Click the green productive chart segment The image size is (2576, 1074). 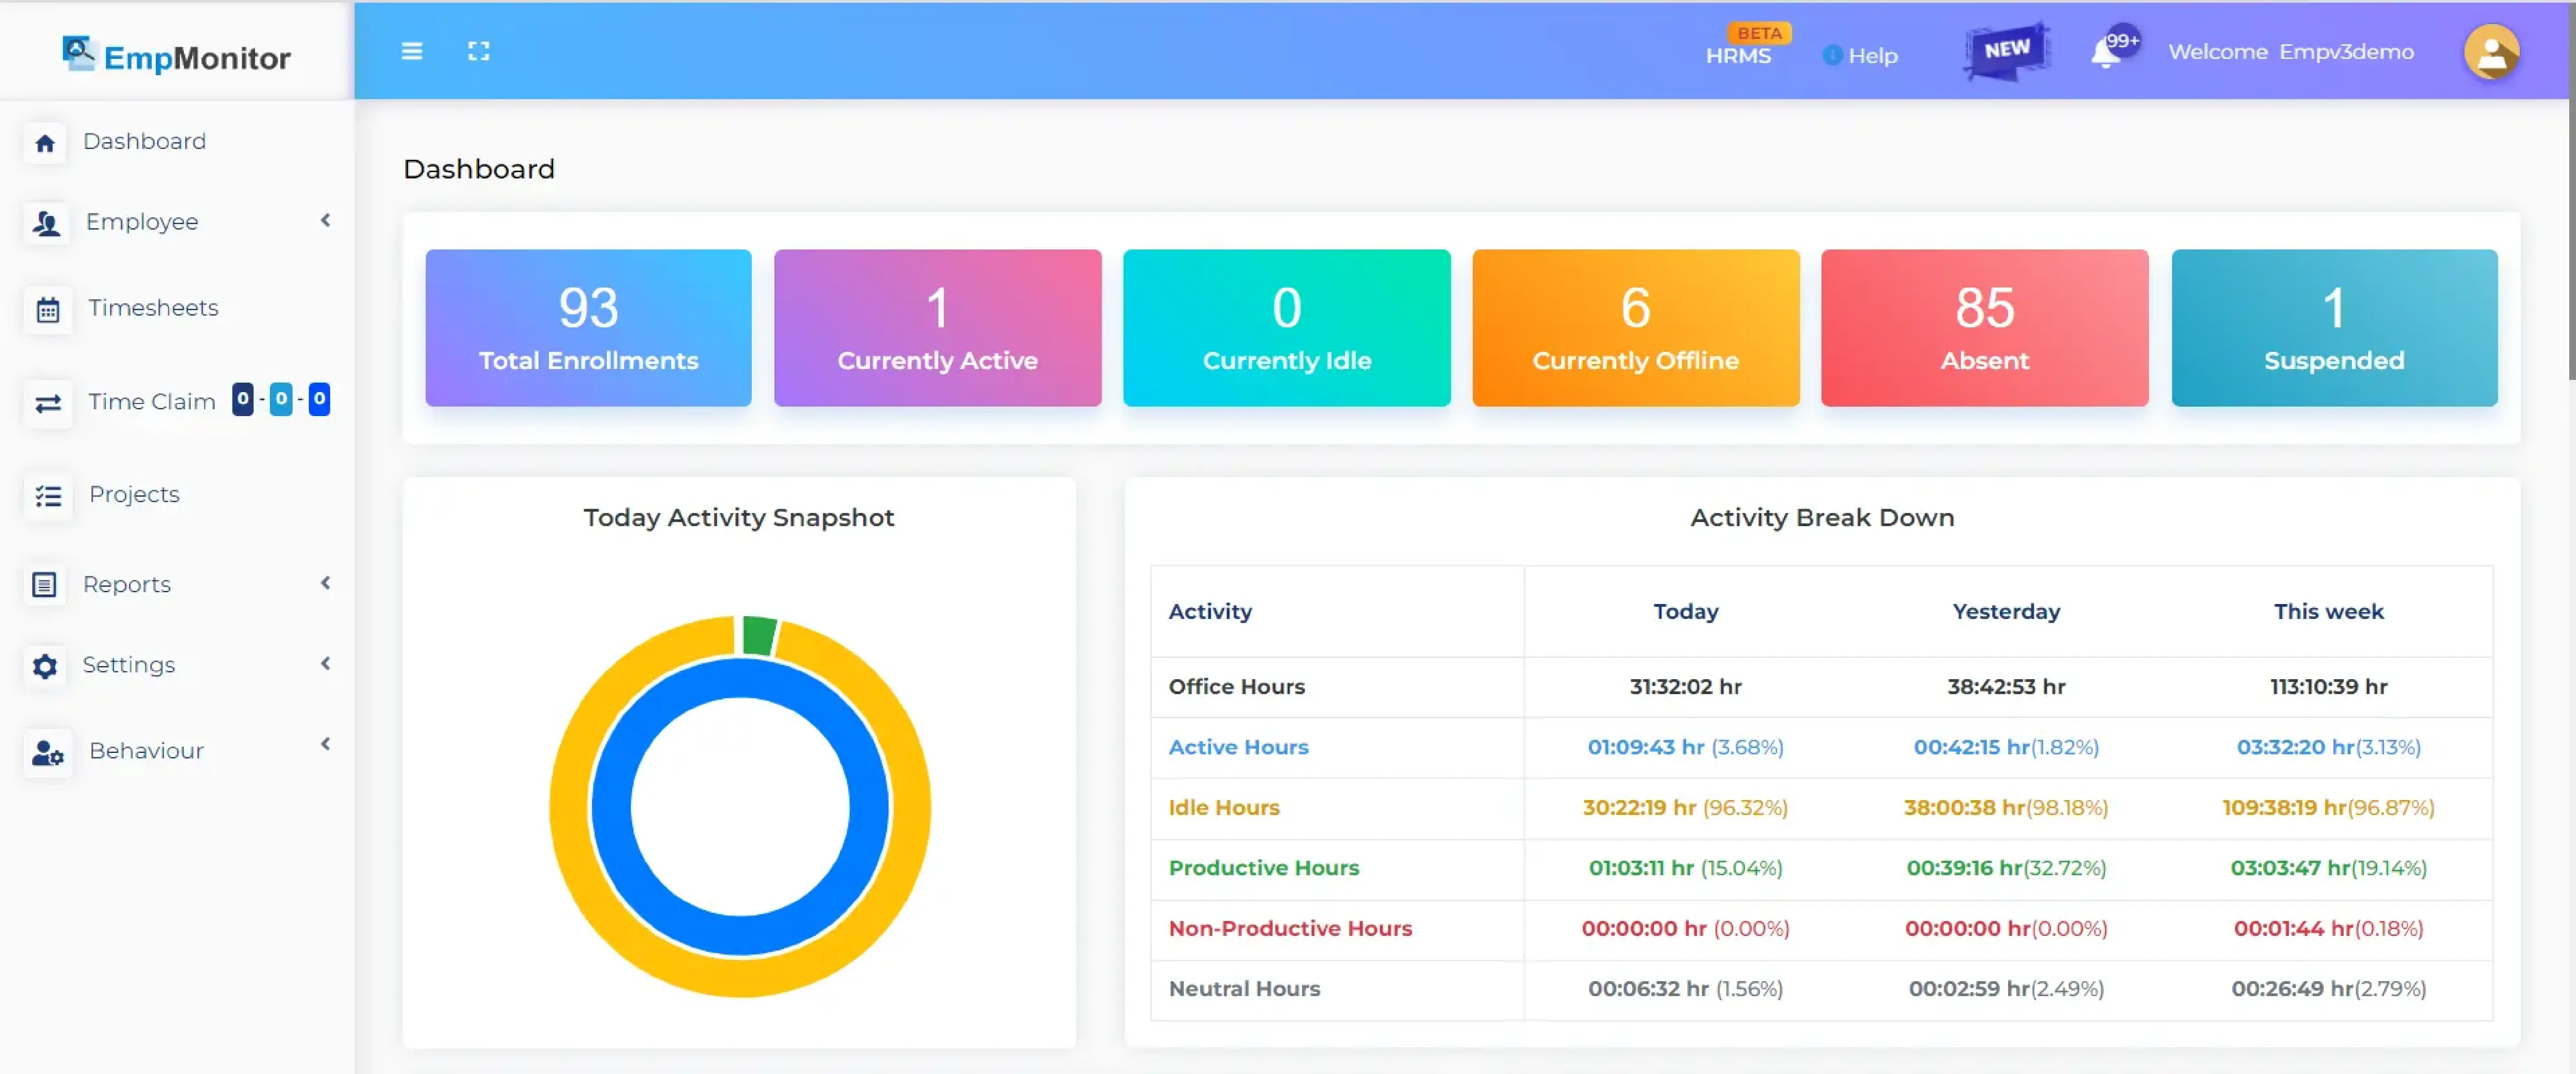click(x=759, y=636)
